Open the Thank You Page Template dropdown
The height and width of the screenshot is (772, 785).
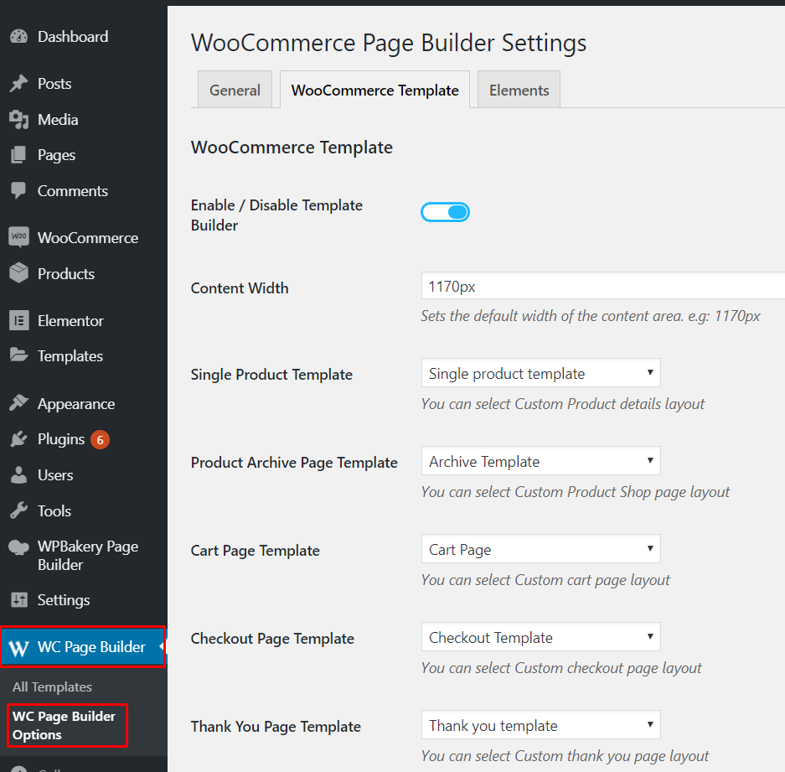tap(540, 726)
